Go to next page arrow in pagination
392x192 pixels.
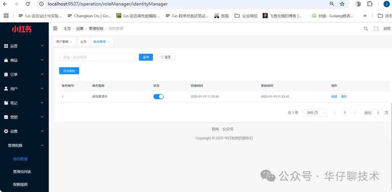pos(355,113)
